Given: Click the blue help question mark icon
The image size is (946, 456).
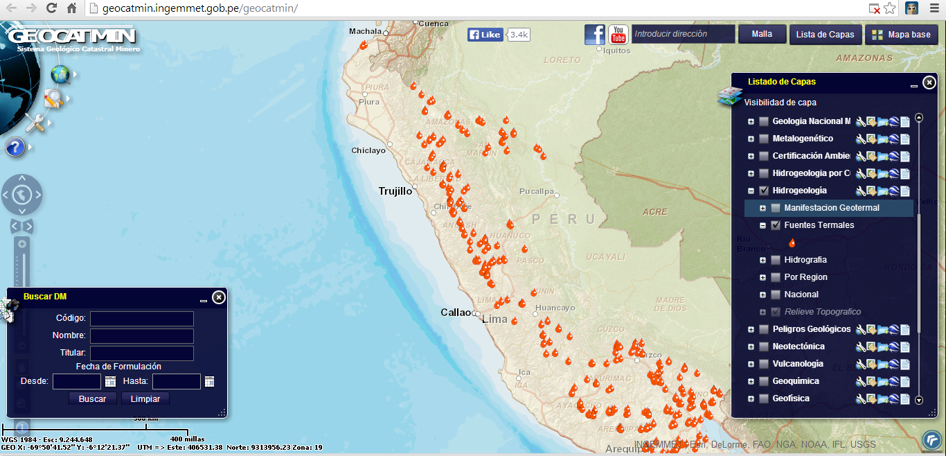Looking at the screenshot, I should tap(15, 146).
